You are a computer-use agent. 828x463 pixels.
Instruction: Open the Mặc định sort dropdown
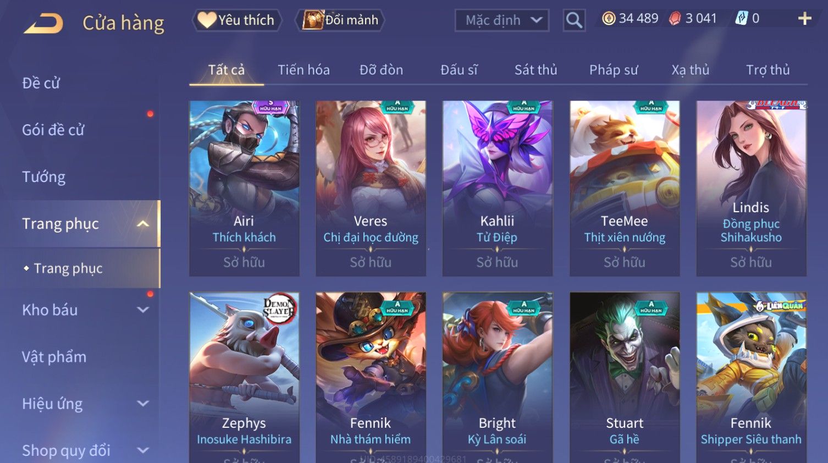pyautogui.click(x=502, y=20)
